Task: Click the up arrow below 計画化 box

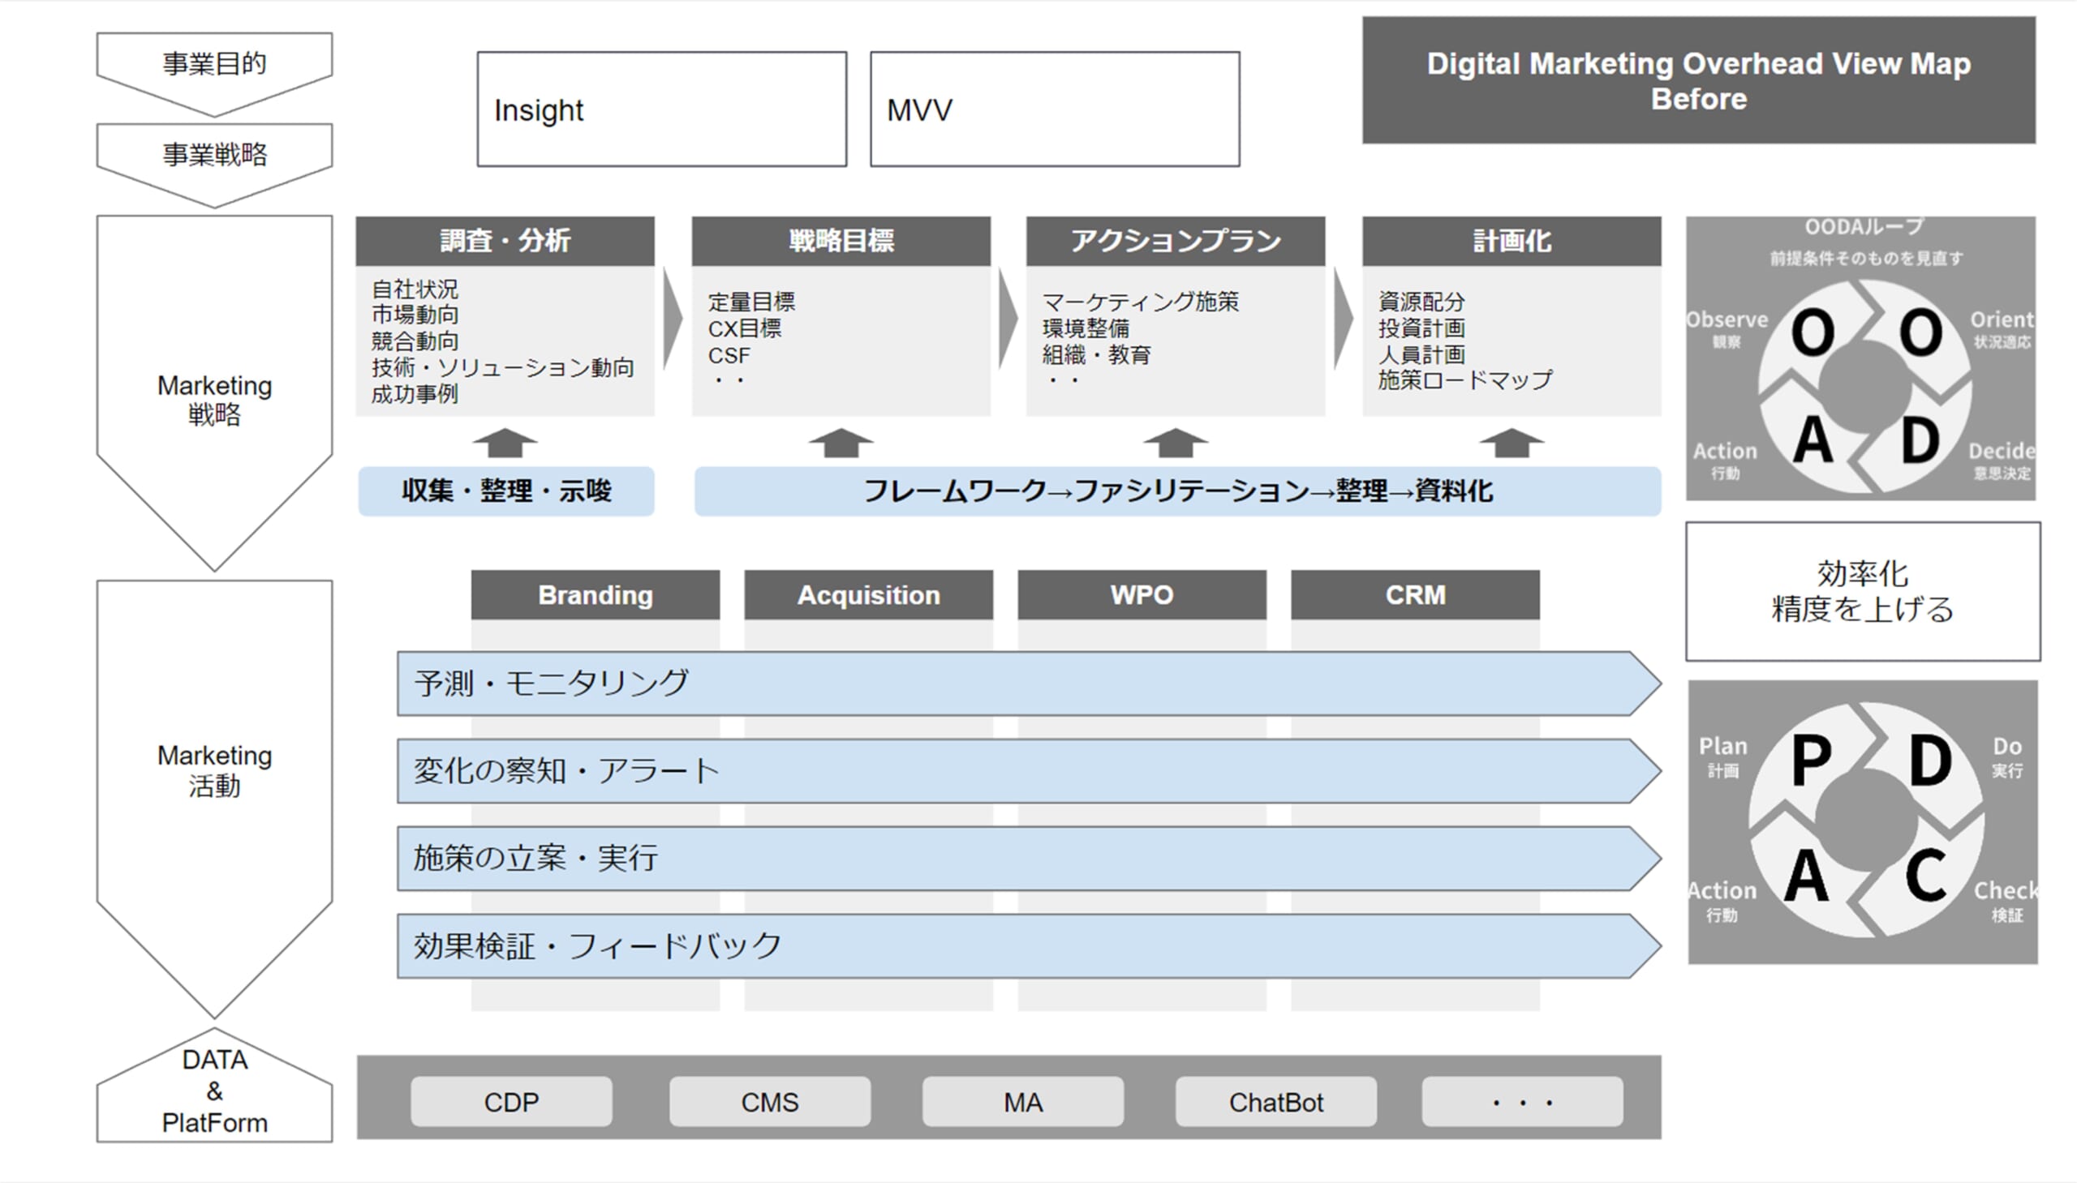Action: [x=1512, y=444]
